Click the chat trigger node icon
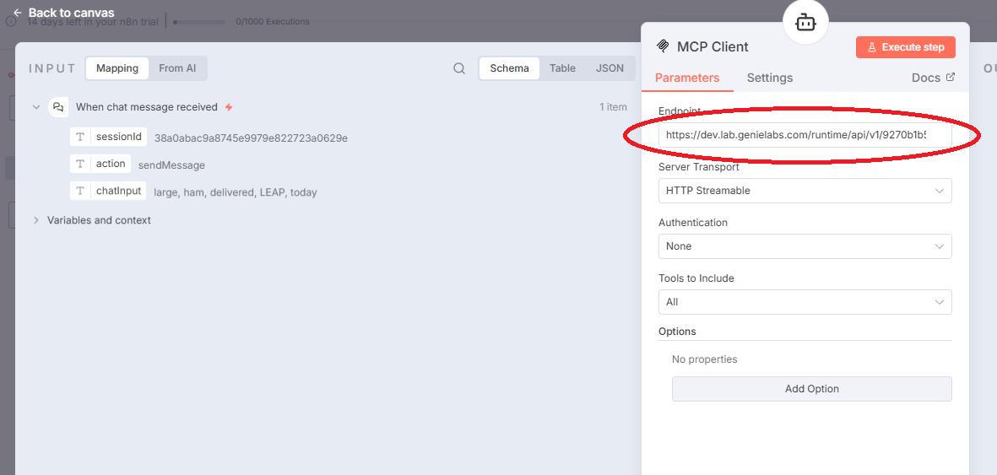This screenshot has height=475, width=997. point(58,107)
